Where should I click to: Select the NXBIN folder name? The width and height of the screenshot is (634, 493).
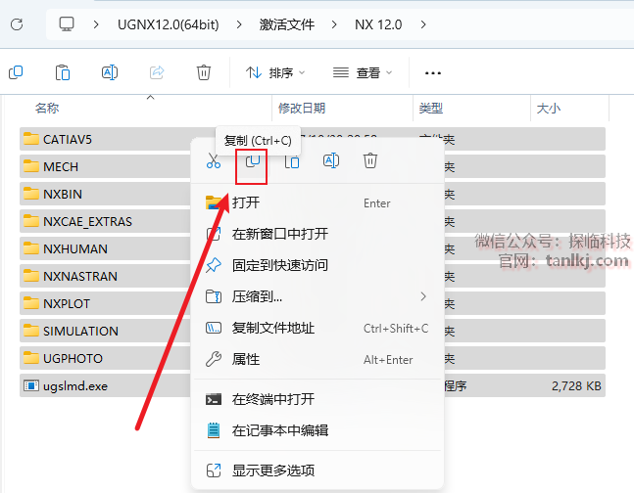[x=63, y=195]
